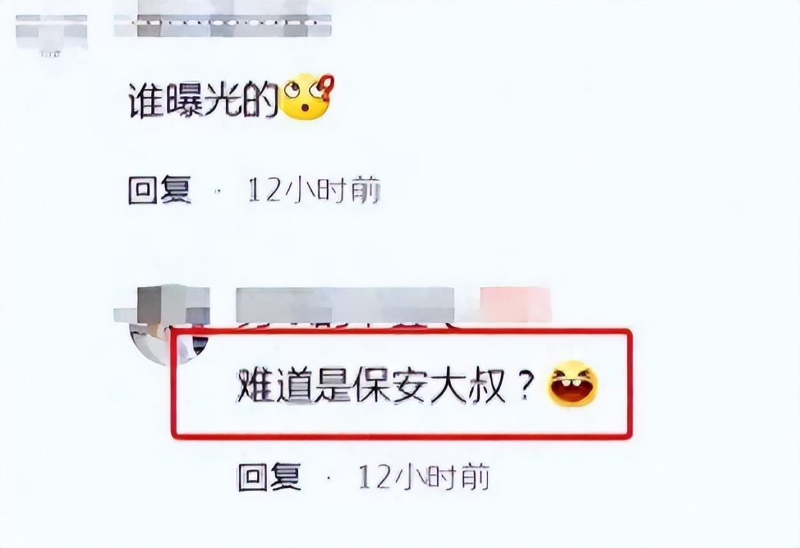Click the laughing emoji in highlighted comment
800x548 pixels.
(x=573, y=383)
